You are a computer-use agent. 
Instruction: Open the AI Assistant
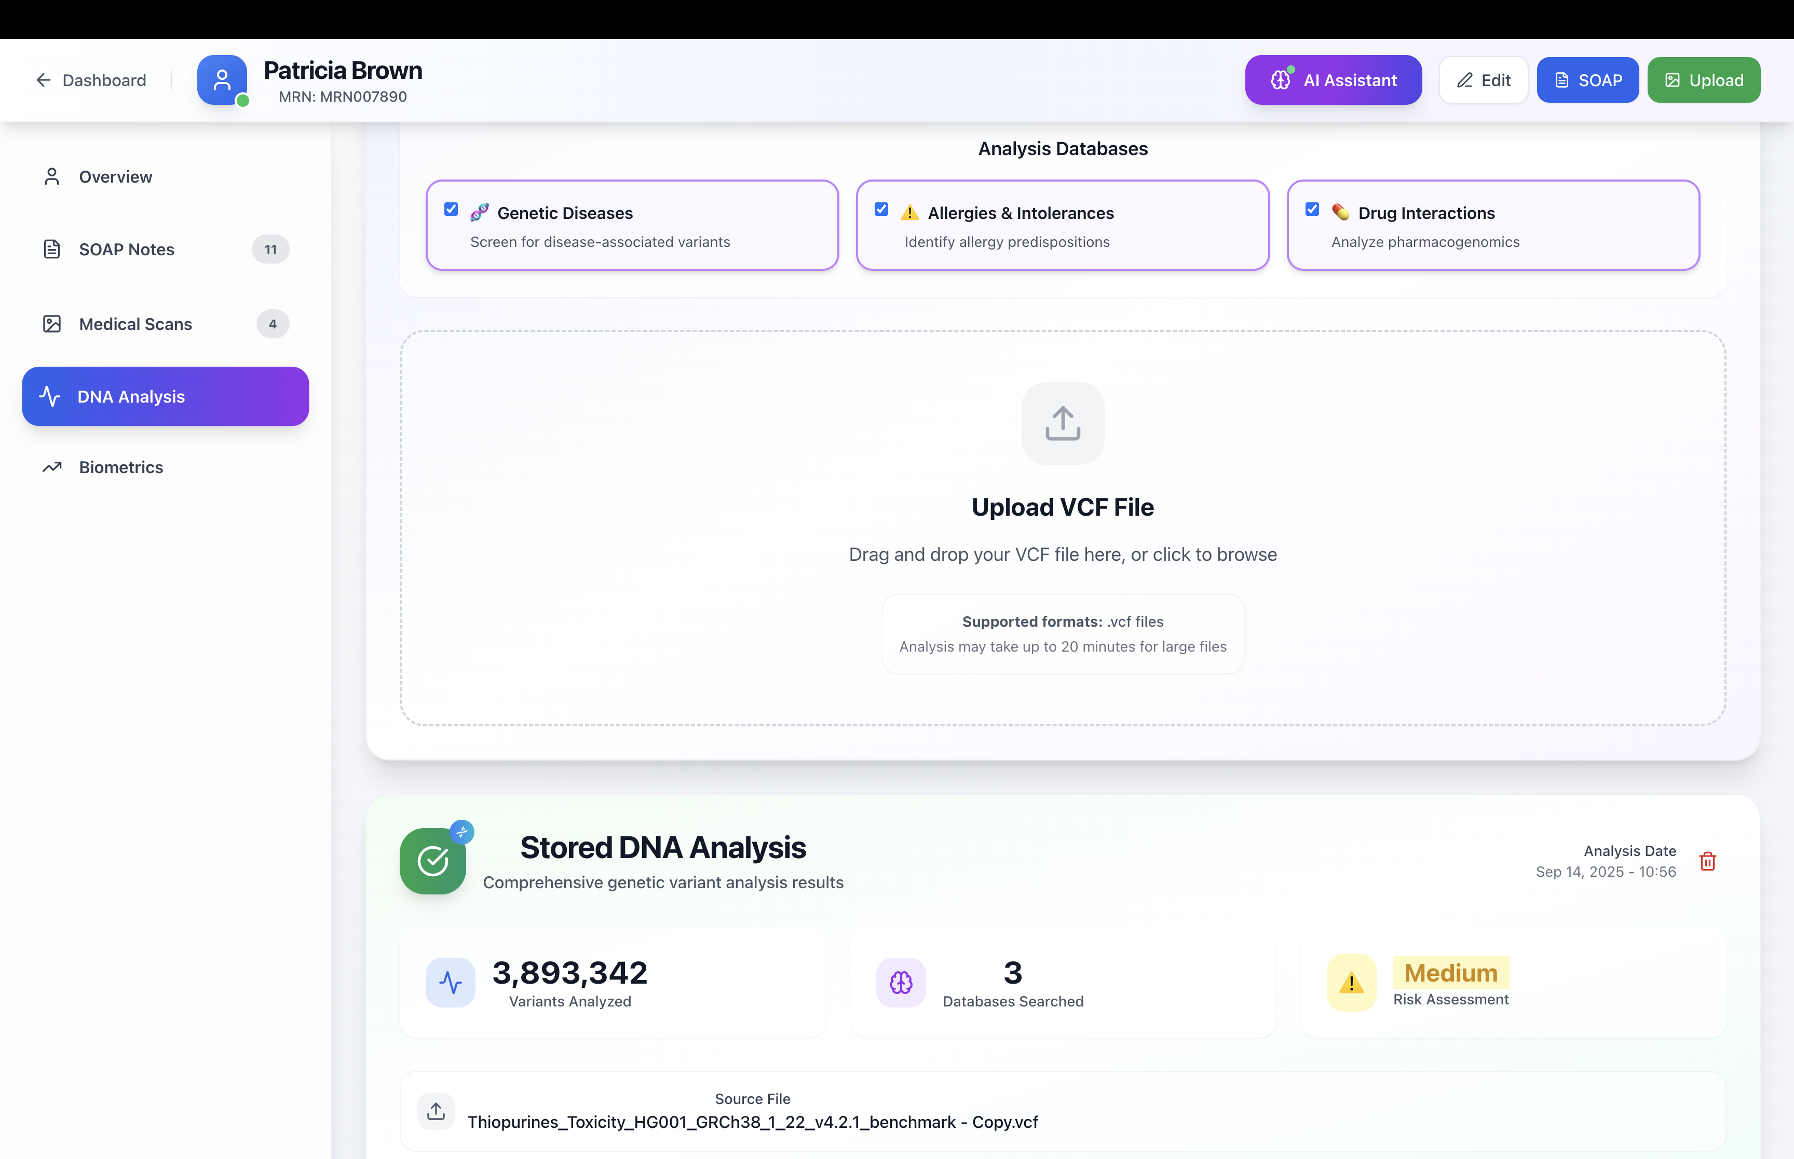tap(1333, 80)
